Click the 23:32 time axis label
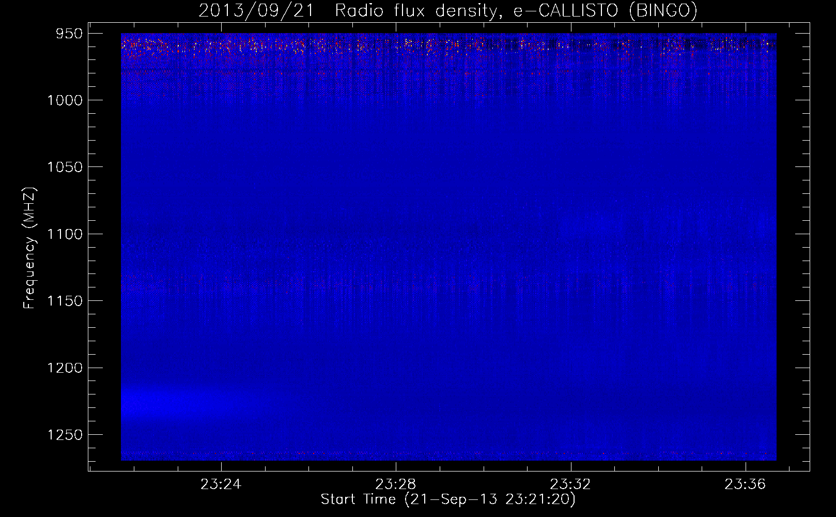Screen dimensions: 836x517 click(x=570, y=484)
